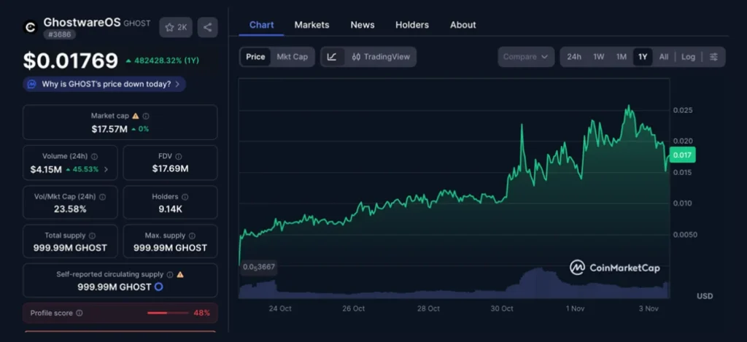
Task: Click the share icon button
Action: [x=207, y=28]
